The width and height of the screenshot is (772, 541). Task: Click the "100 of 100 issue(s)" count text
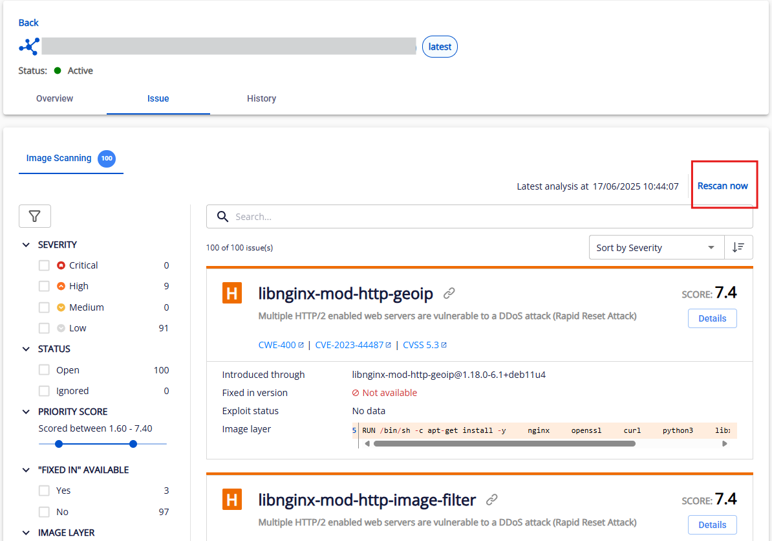coord(240,248)
